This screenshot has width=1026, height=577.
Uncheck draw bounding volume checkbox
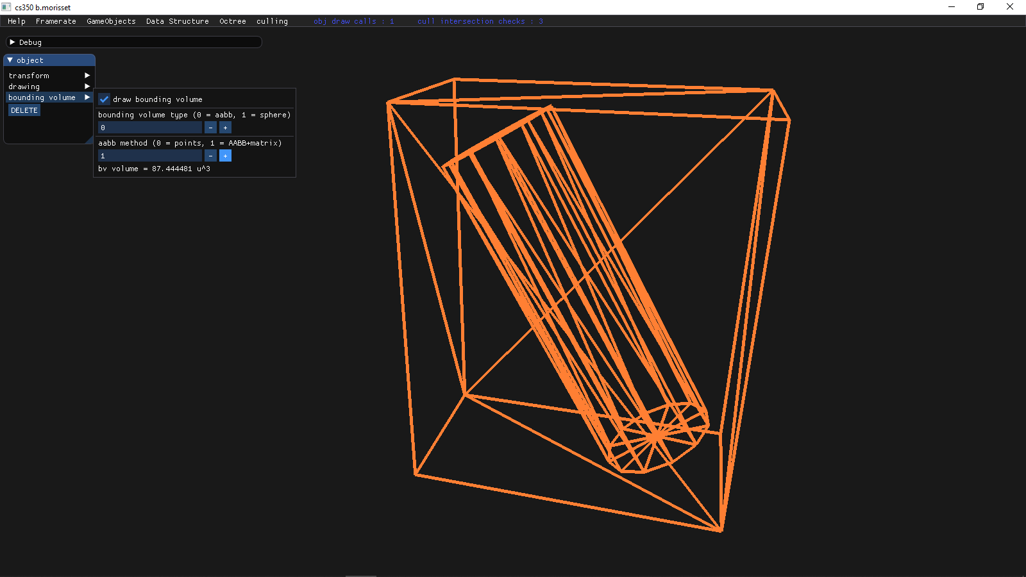point(104,99)
